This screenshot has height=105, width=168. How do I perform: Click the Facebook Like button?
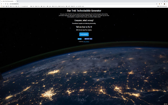[x=87, y=39]
